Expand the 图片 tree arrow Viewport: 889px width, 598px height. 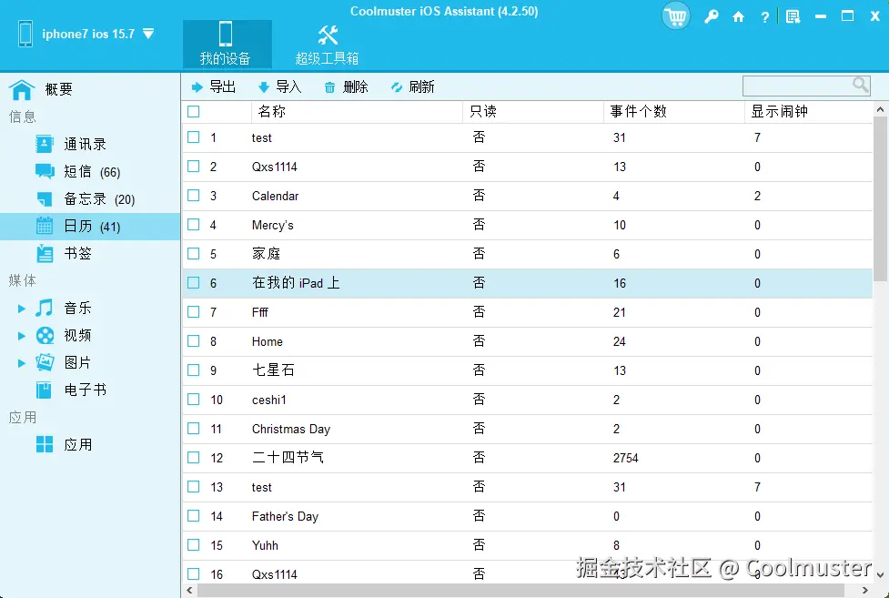pos(22,363)
